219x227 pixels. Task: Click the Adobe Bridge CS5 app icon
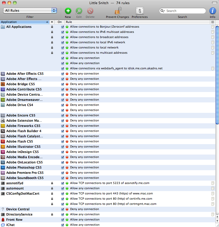pyautogui.click(x=3, y=84)
